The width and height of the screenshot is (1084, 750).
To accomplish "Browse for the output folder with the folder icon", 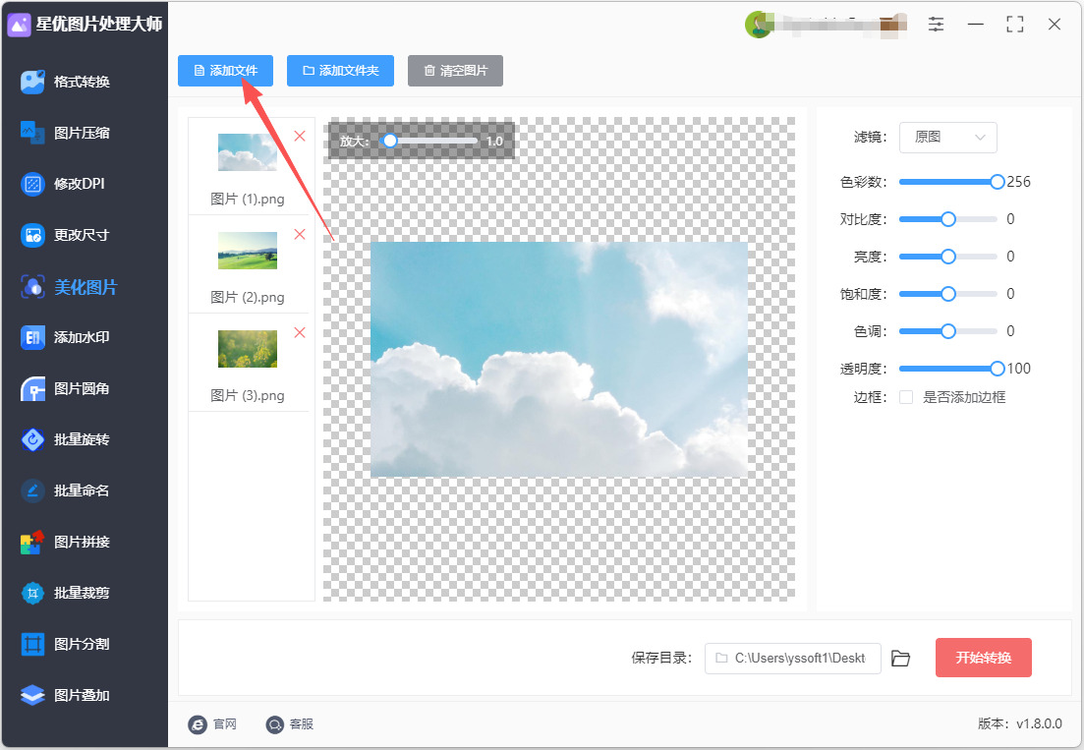I will coord(900,658).
